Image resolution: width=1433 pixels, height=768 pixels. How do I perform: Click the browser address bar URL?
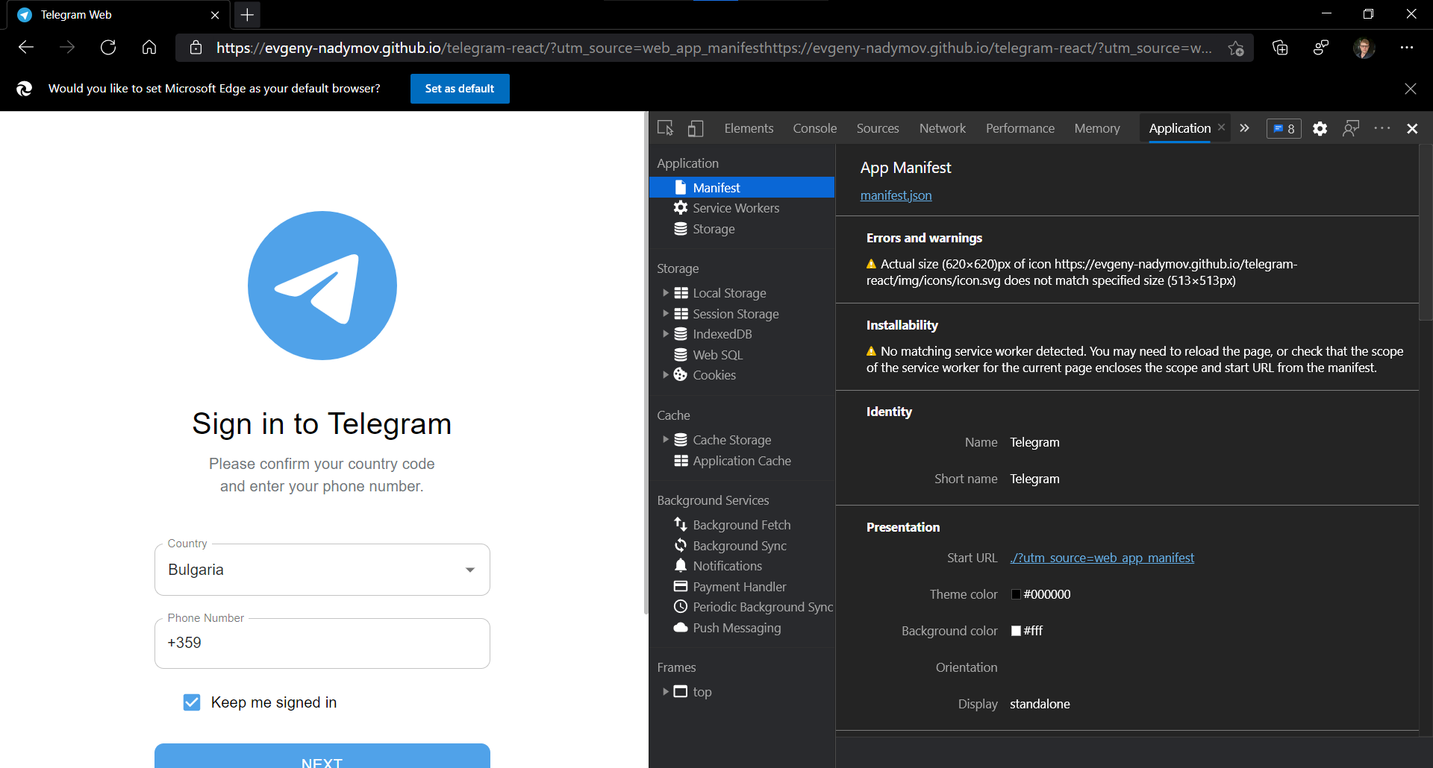(x=713, y=48)
